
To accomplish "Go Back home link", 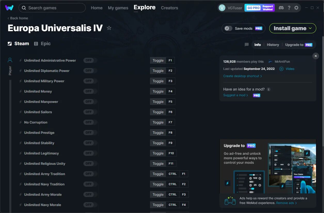I will [18, 18].
